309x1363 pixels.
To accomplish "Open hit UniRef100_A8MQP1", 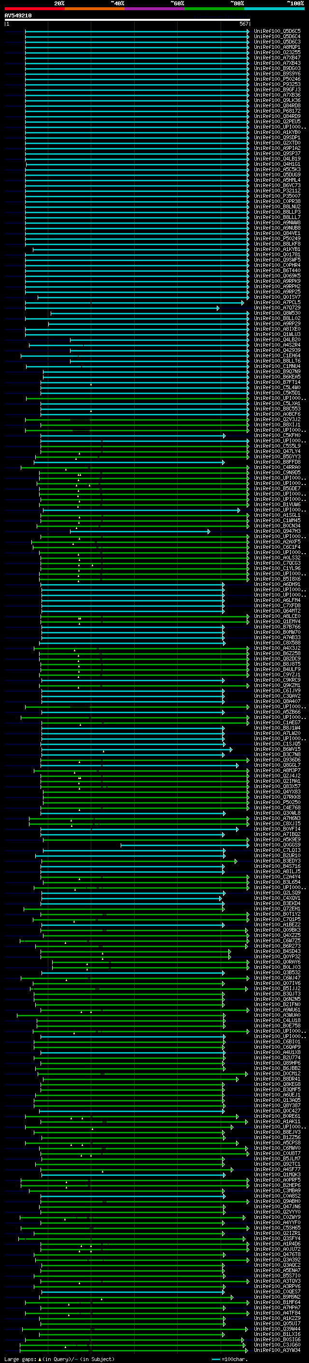I will click(x=277, y=47).
